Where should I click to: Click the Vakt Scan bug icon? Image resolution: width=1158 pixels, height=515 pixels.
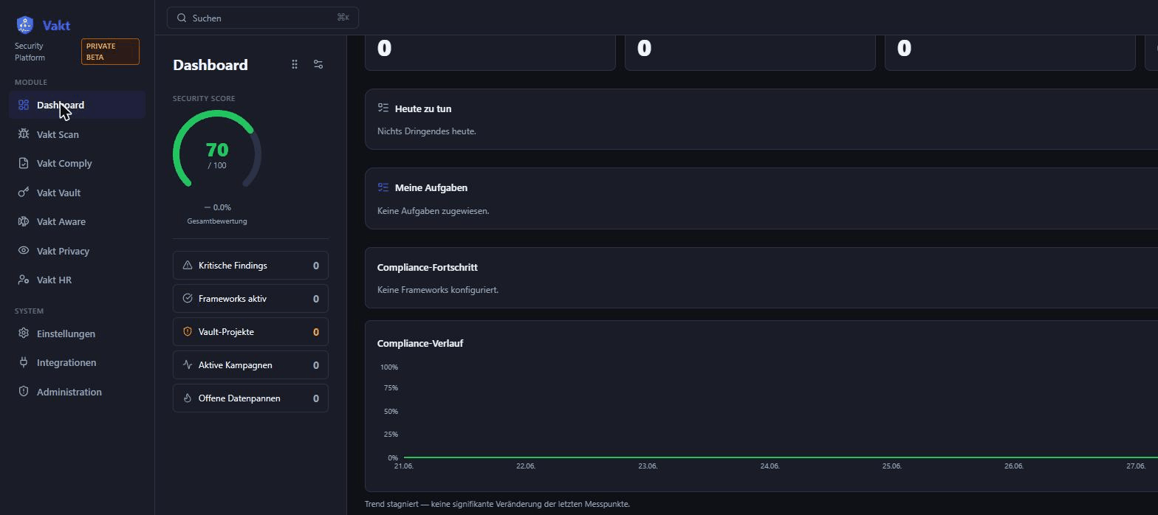tap(24, 134)
